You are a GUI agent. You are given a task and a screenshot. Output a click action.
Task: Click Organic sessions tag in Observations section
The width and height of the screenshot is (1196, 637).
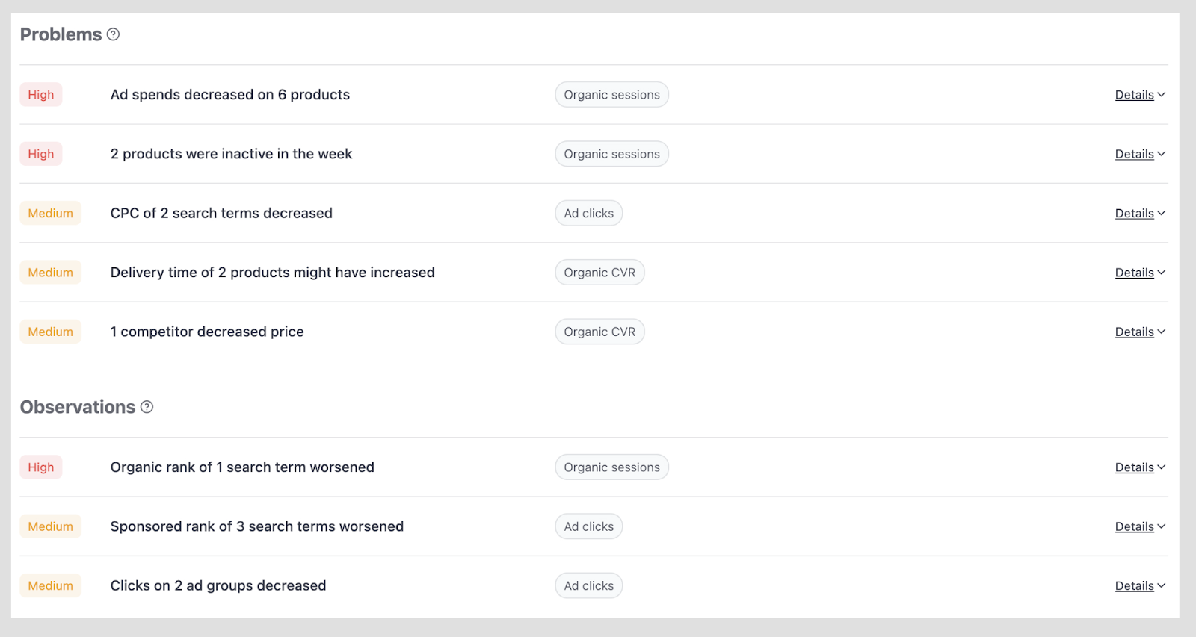click(x=611, y=467)
